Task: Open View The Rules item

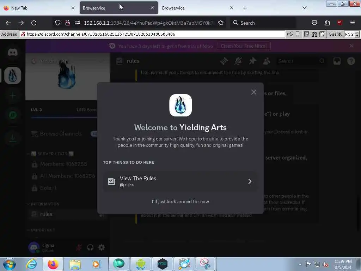Action: (x=180, y=181)
